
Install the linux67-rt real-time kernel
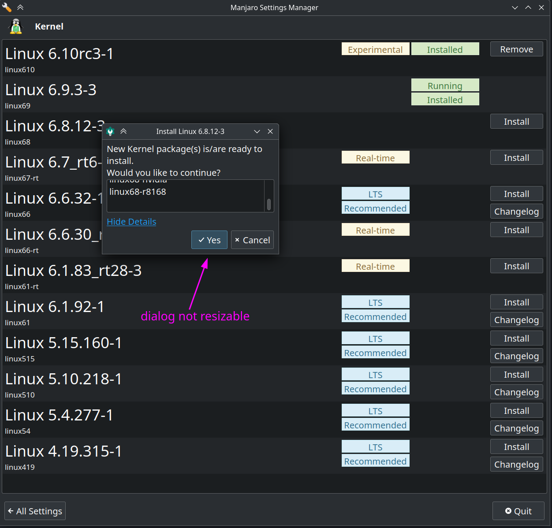(x=517, y=158)
